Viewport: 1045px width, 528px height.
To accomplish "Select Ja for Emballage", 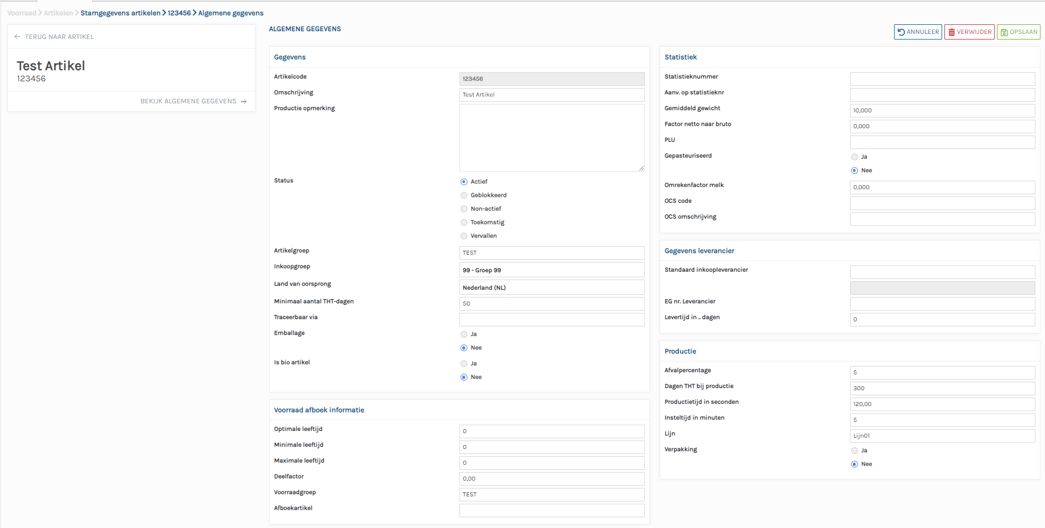I will (464, 334).
